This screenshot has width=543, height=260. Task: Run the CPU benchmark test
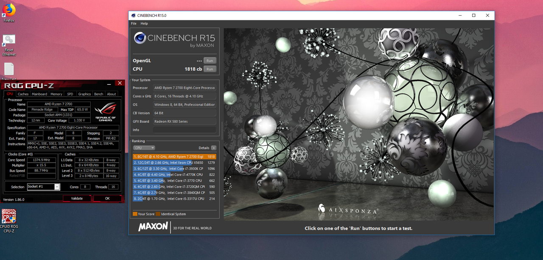[210, 69]
